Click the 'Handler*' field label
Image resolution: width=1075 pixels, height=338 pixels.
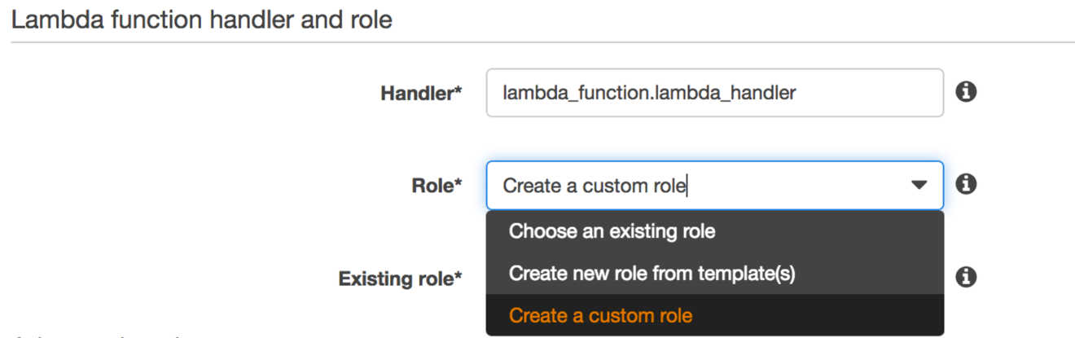click(417, 94)
